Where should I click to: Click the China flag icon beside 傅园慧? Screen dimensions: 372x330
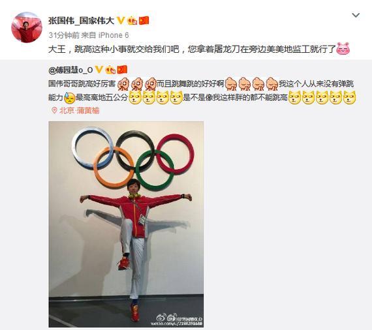coord(123,70)
